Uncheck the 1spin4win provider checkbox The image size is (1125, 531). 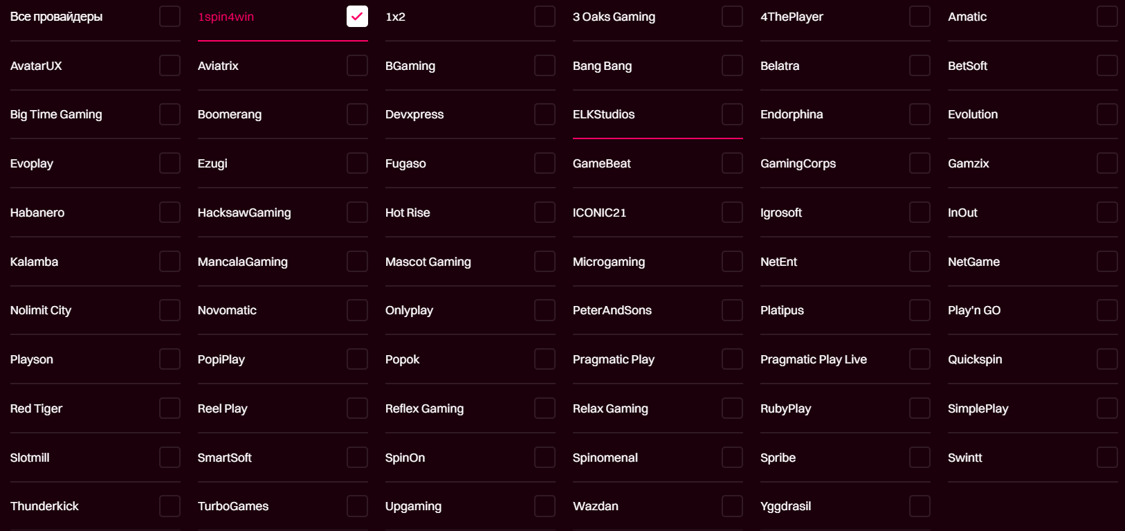tap(357, 17)
